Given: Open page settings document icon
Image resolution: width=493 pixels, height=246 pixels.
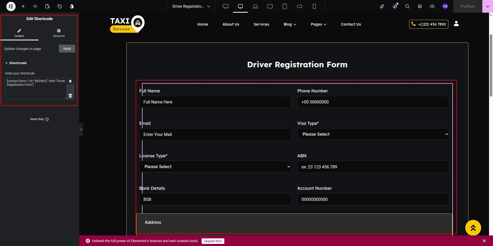Looking at the screenshot, I should pos(48,6).
